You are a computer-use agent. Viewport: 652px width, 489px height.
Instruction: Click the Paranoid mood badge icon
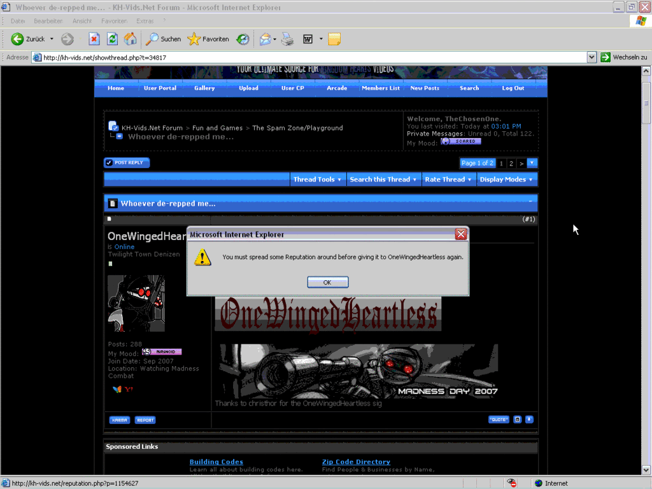[162, 351]
